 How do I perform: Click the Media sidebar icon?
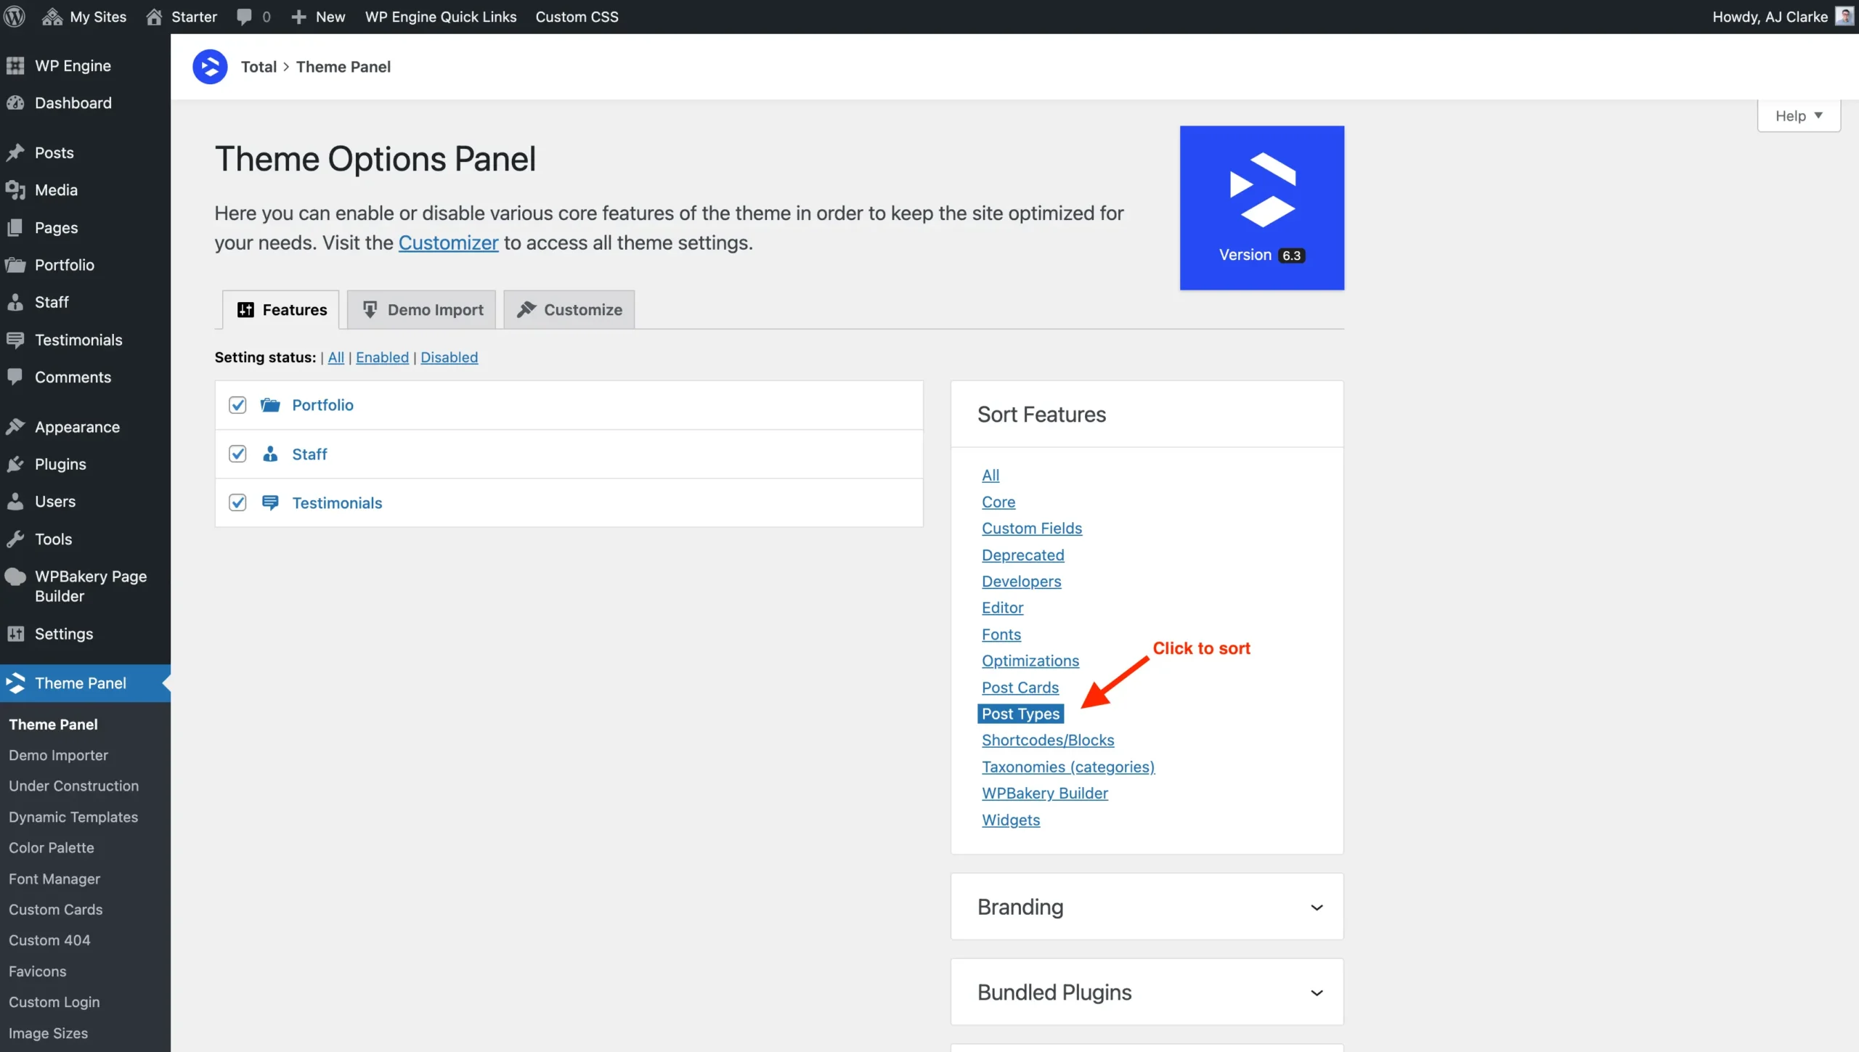(15, 190)
